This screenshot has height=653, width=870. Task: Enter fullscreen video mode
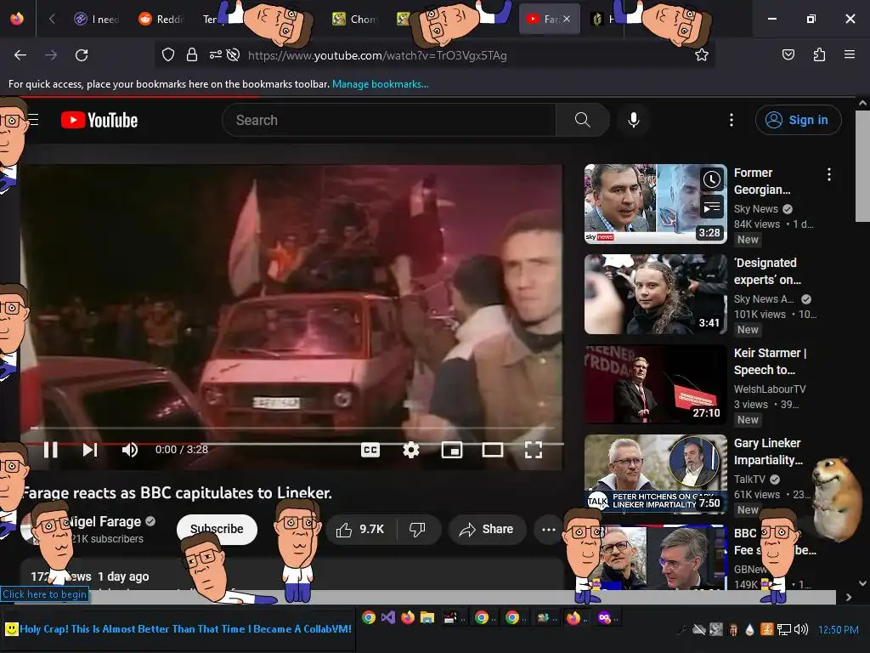pos(534,450)
